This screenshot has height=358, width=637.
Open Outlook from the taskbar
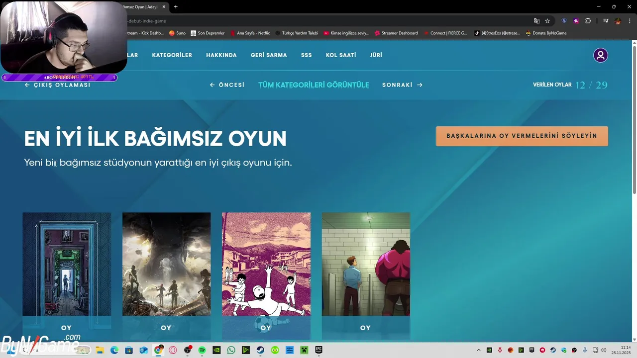[x=143, y=350]
